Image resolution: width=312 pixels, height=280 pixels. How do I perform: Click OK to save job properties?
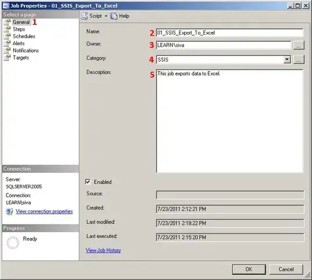tap(248, 269)
